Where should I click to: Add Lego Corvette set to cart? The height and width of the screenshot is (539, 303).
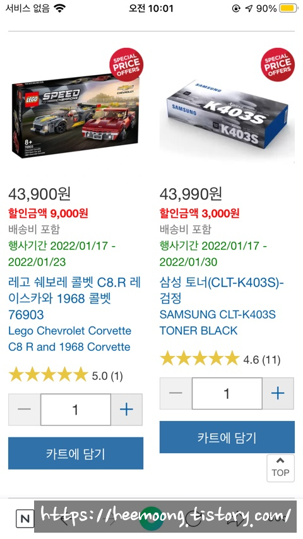(76, 453)
